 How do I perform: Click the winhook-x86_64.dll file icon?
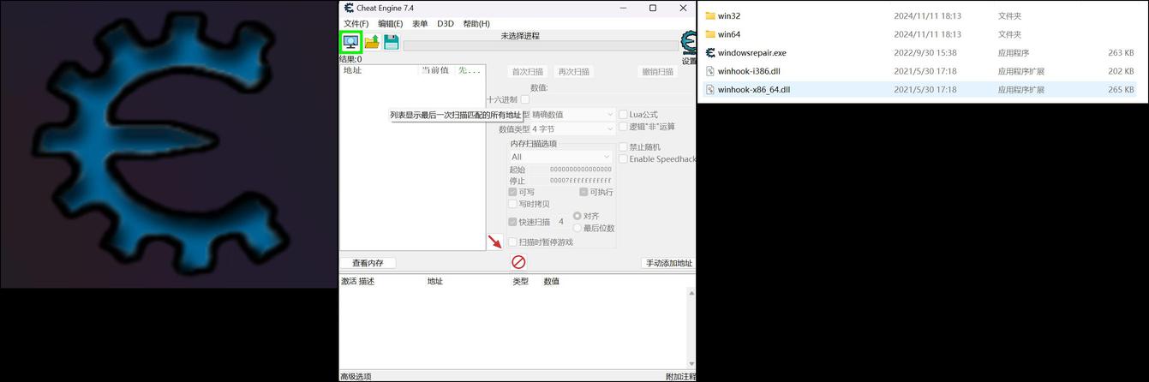pos(709,89)
